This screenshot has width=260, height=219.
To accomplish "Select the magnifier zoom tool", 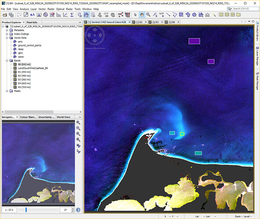I will (148, 15).
